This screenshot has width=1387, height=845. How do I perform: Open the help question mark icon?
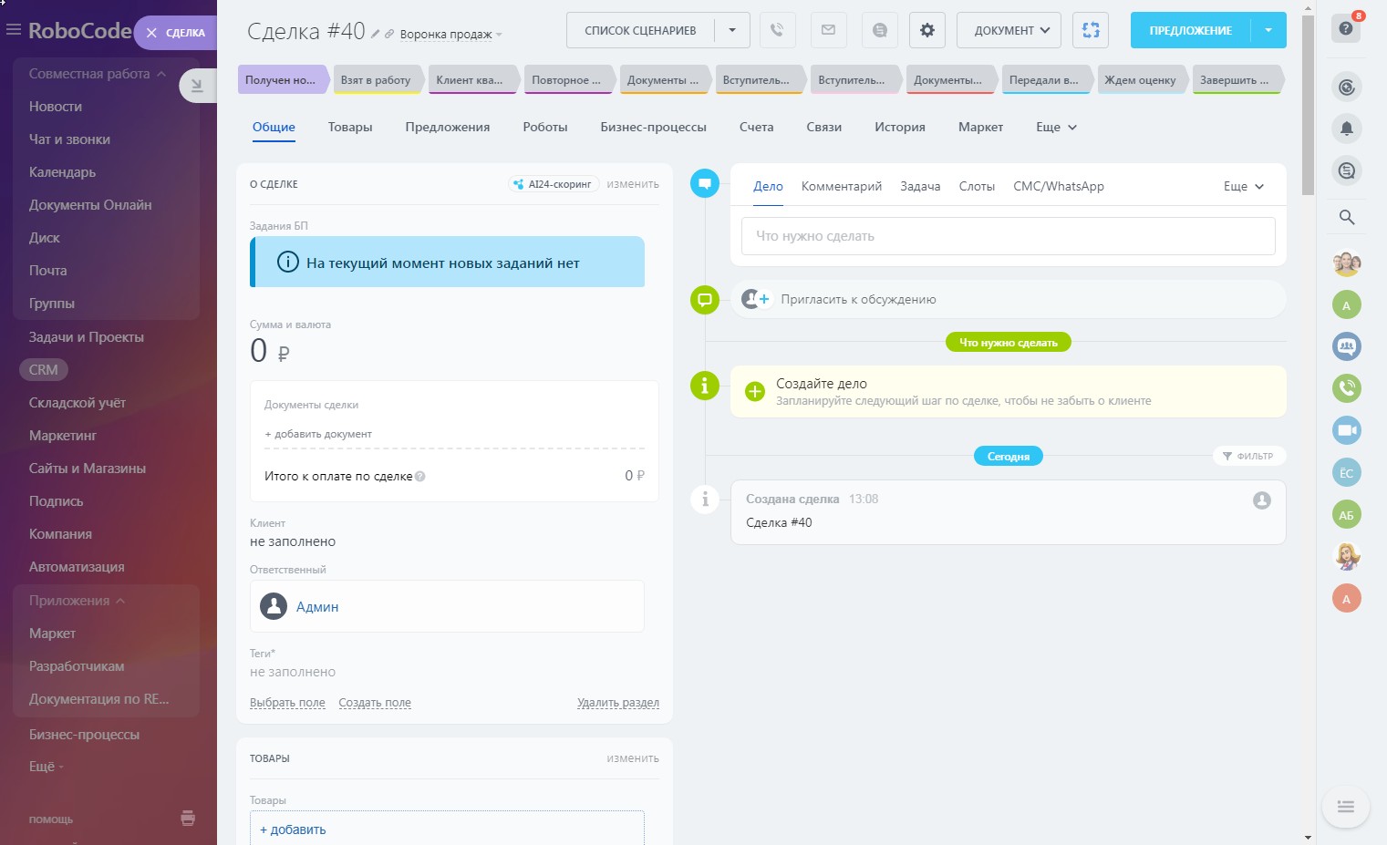click(1346, 28)
